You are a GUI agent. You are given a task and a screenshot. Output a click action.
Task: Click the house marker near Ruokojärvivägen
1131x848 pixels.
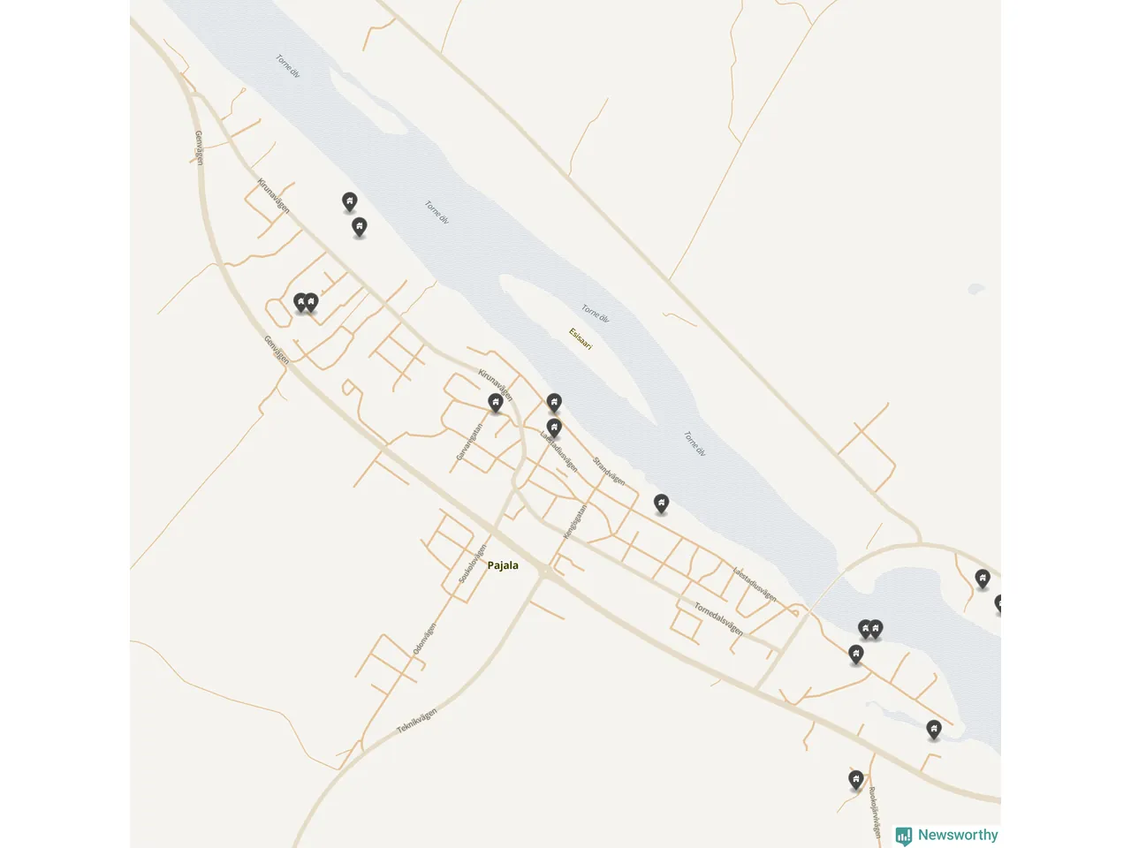[855, 780]
